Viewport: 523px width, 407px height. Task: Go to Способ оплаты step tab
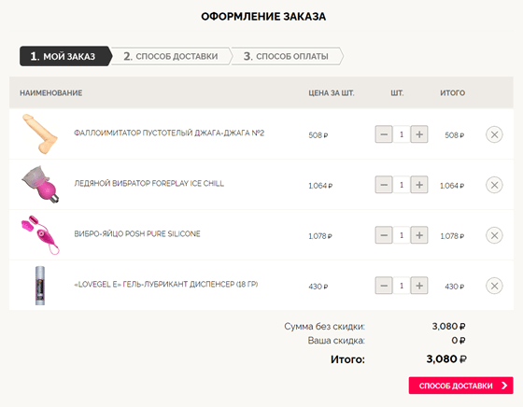[x=287, y=56]
